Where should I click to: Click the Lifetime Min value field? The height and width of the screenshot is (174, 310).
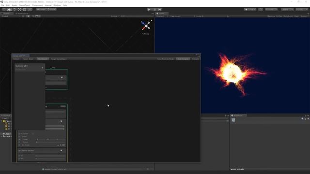point(50,156)
